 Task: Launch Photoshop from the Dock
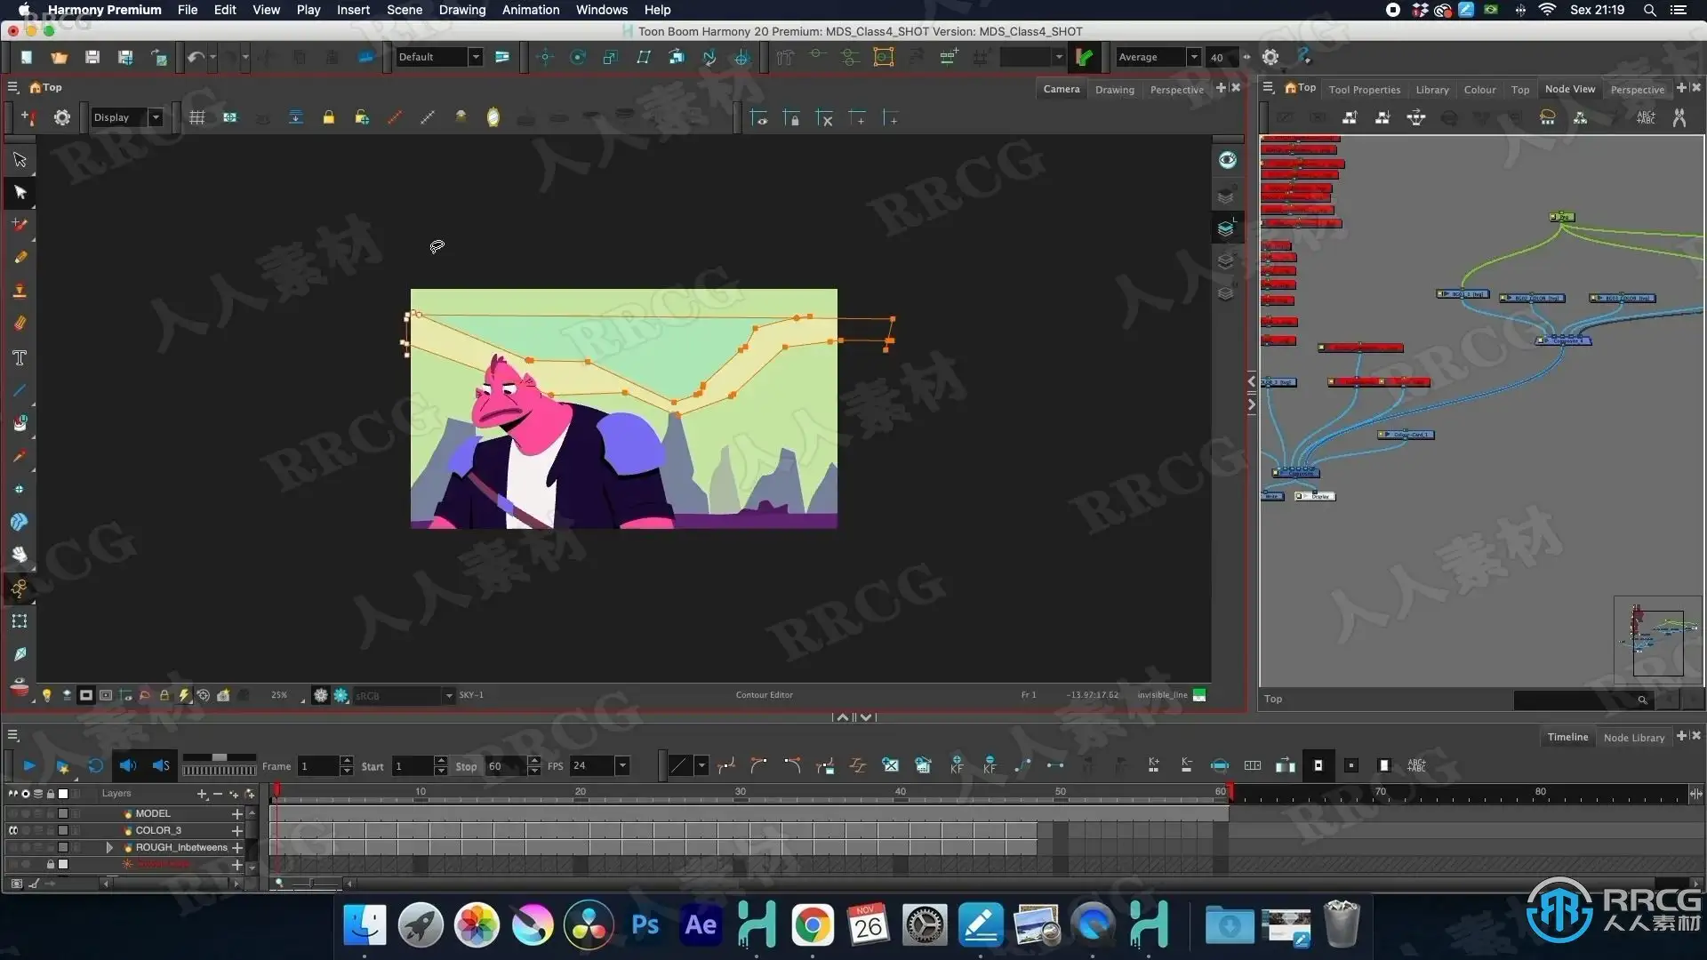pos(645,925)
